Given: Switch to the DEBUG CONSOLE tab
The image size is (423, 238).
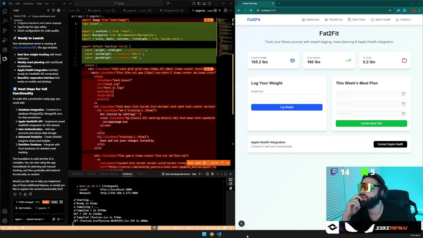Looking at the screenshot, I should (x=109, y=174).
